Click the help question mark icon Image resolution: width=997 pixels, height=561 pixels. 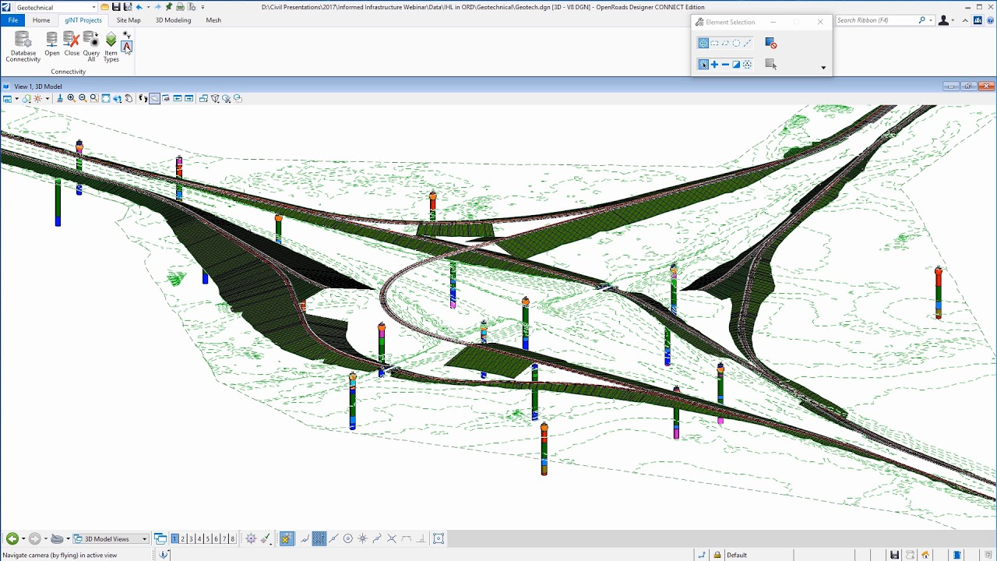click(990, 20)
